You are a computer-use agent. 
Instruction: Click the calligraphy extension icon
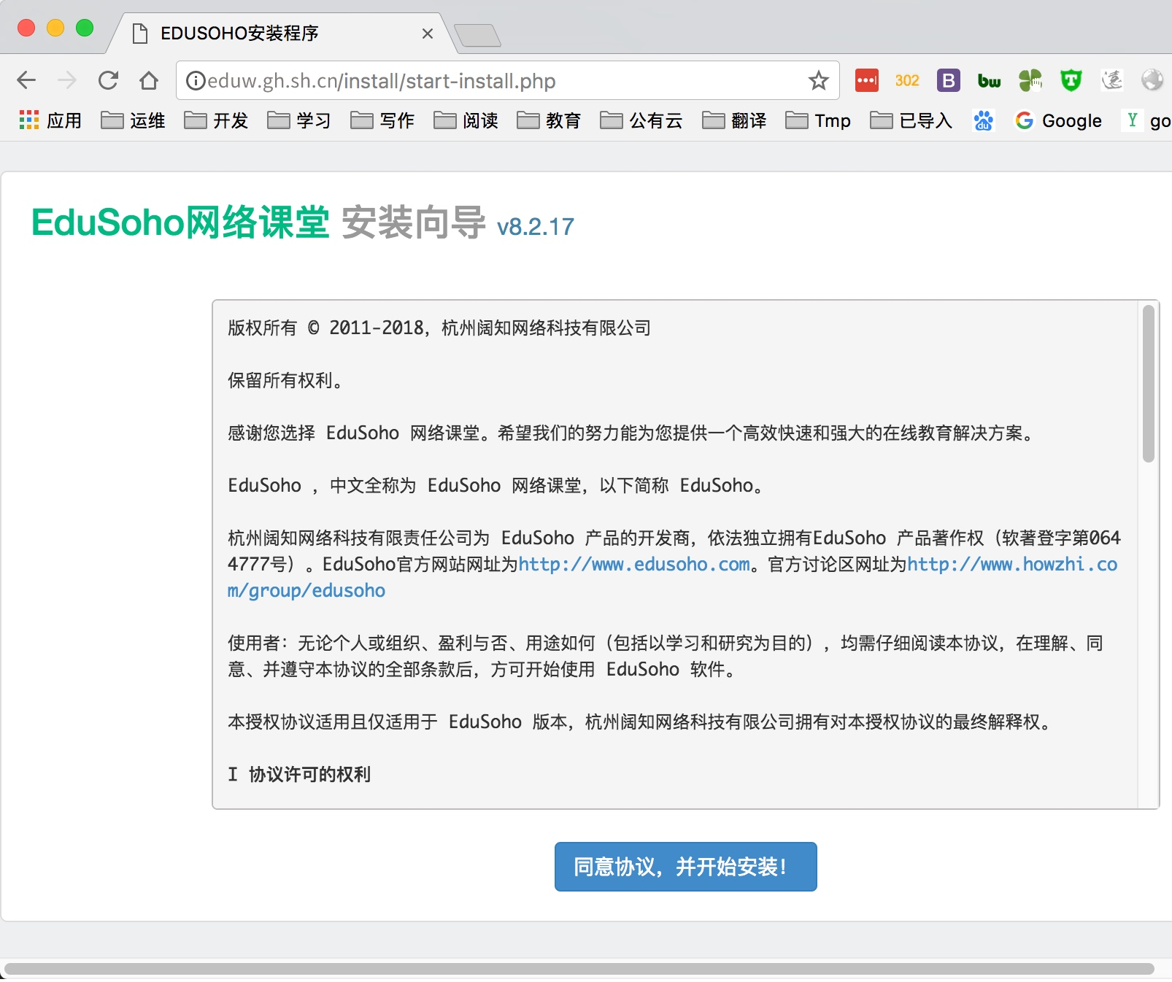[x=1114, y=80]
